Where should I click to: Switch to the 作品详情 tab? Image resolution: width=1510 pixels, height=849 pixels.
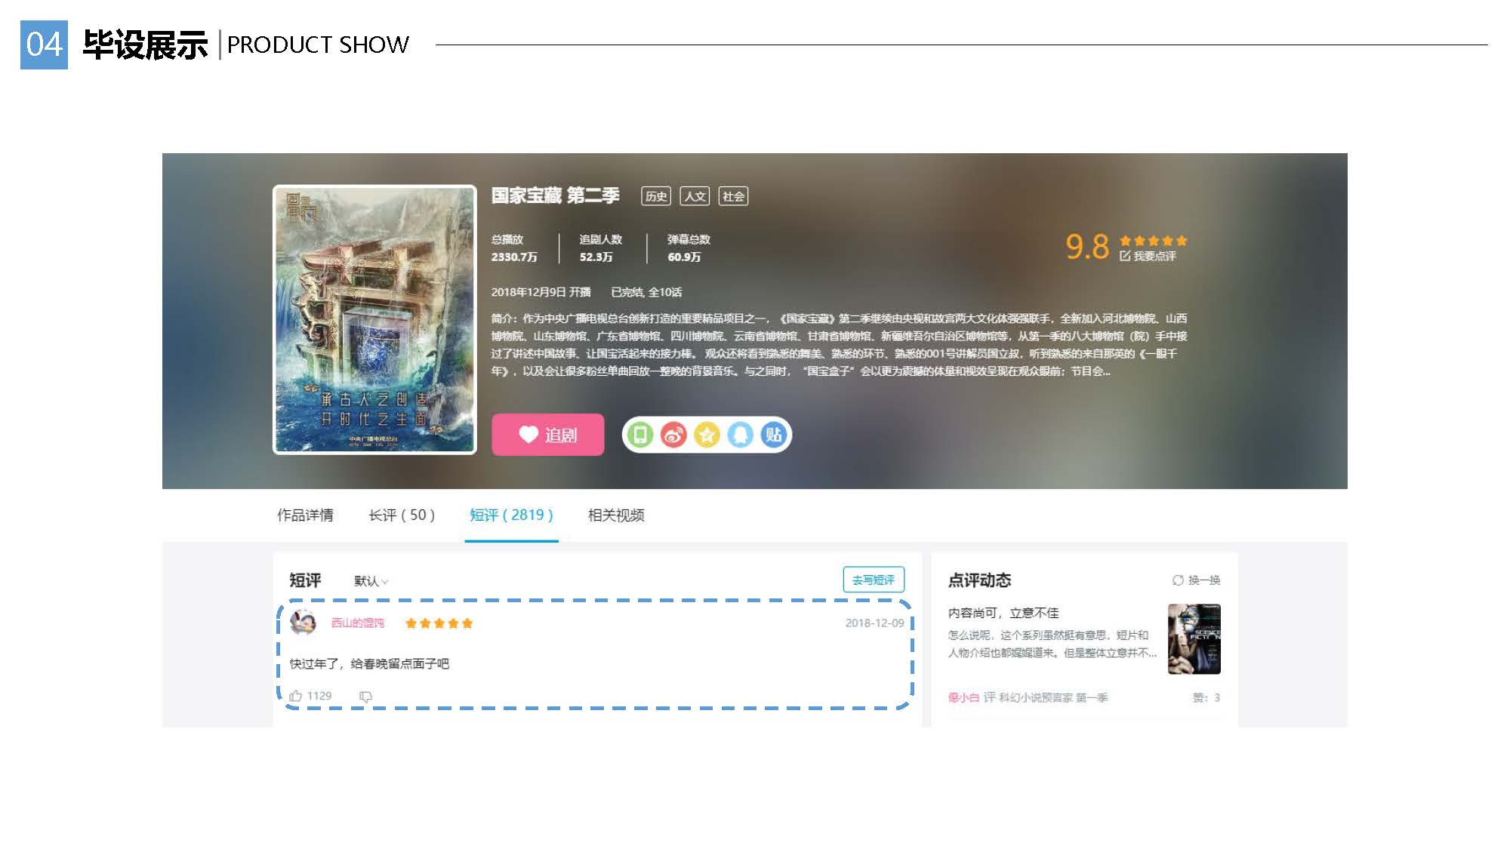click(x=305, y=515)
